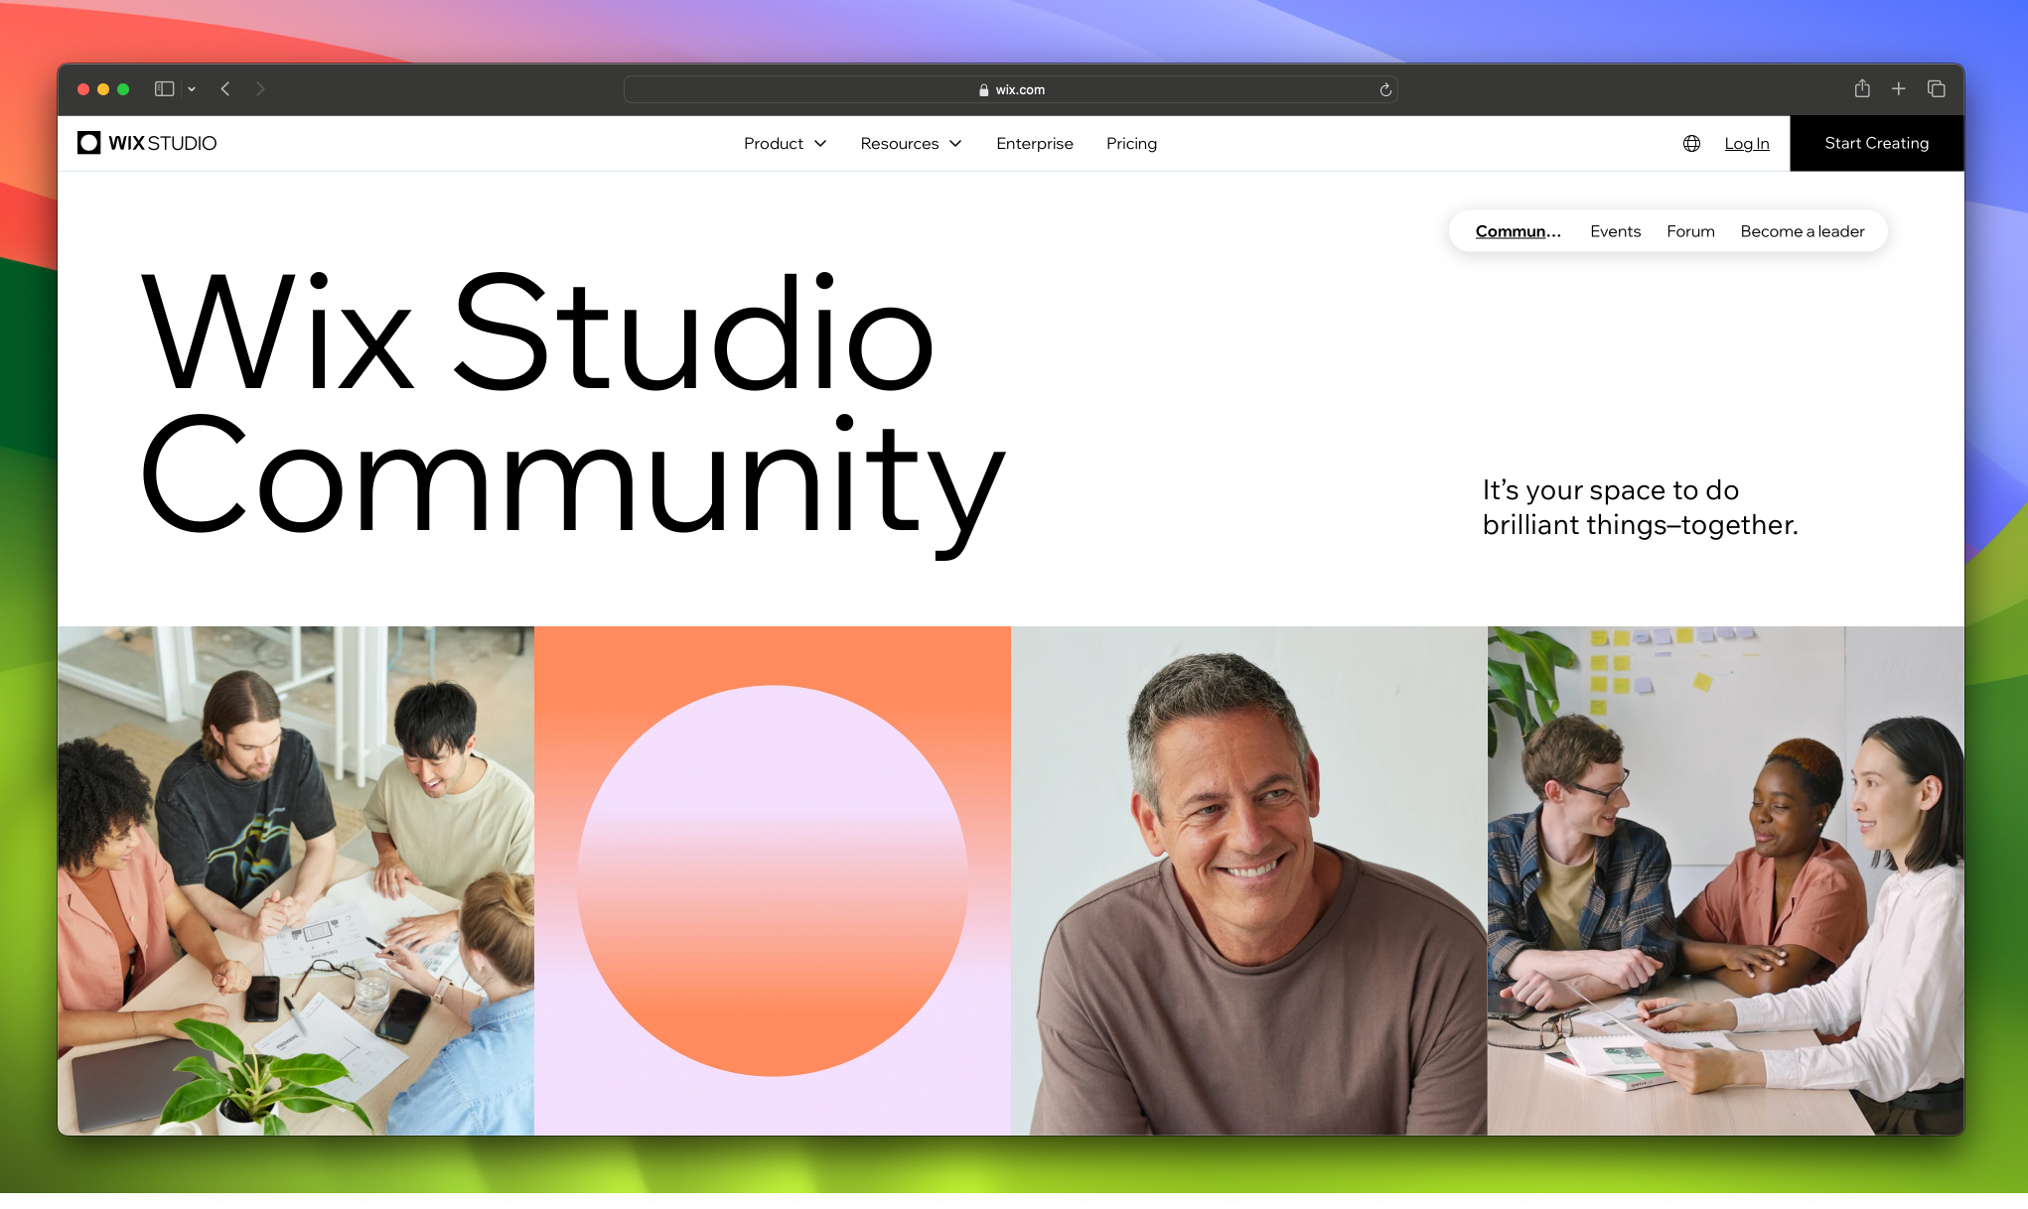Enter full screen with the green button

(123, 89)
